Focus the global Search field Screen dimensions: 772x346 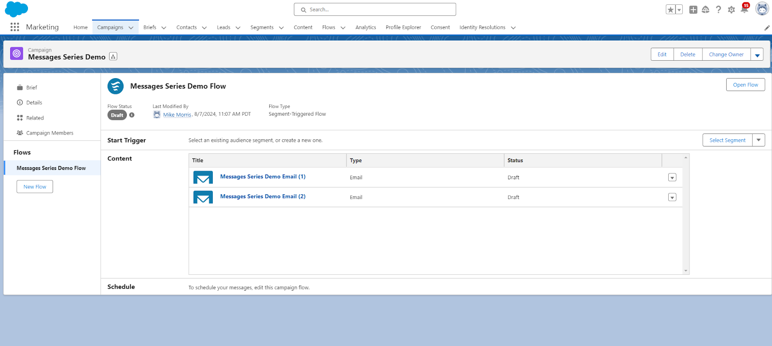[375, 10]
